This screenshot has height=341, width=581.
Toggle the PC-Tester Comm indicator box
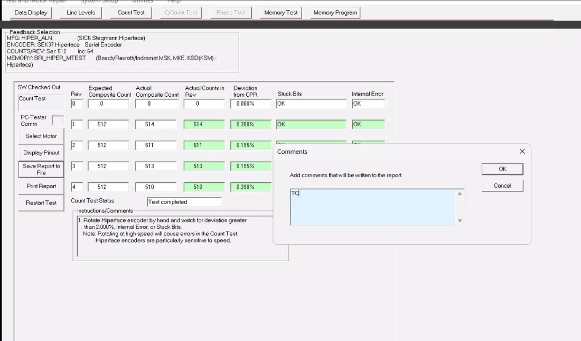point(58,121)
